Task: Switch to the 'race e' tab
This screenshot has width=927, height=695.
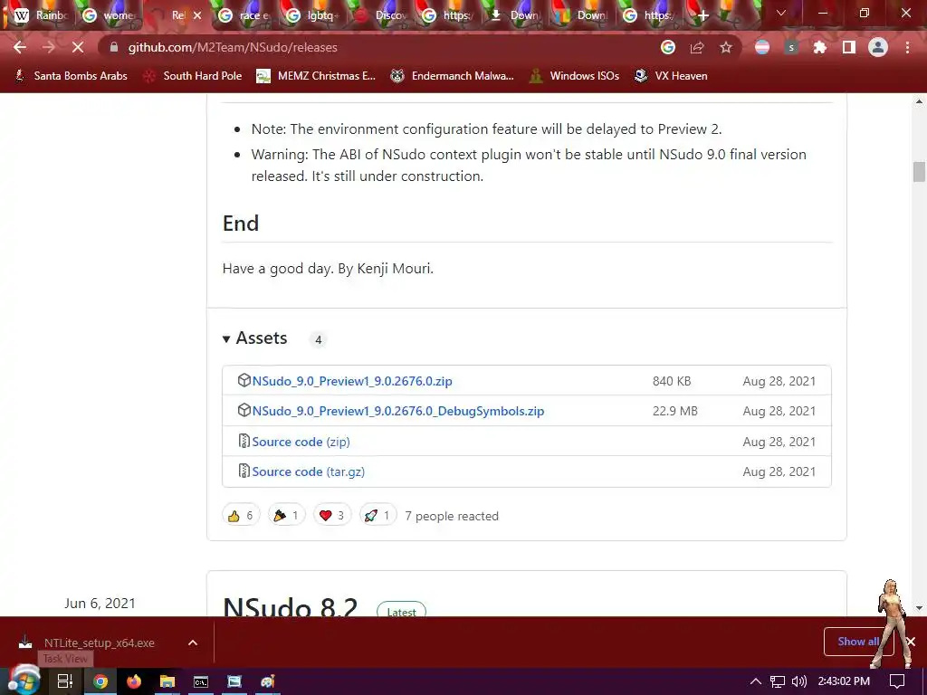Action: tap(244, 15)
